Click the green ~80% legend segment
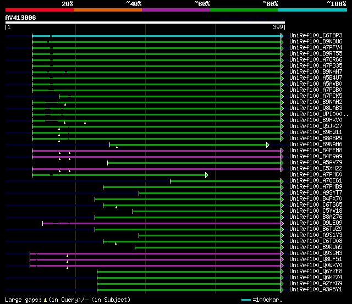Screen dimensions: 352x304 pyautogui.click(x=244, y=10)
